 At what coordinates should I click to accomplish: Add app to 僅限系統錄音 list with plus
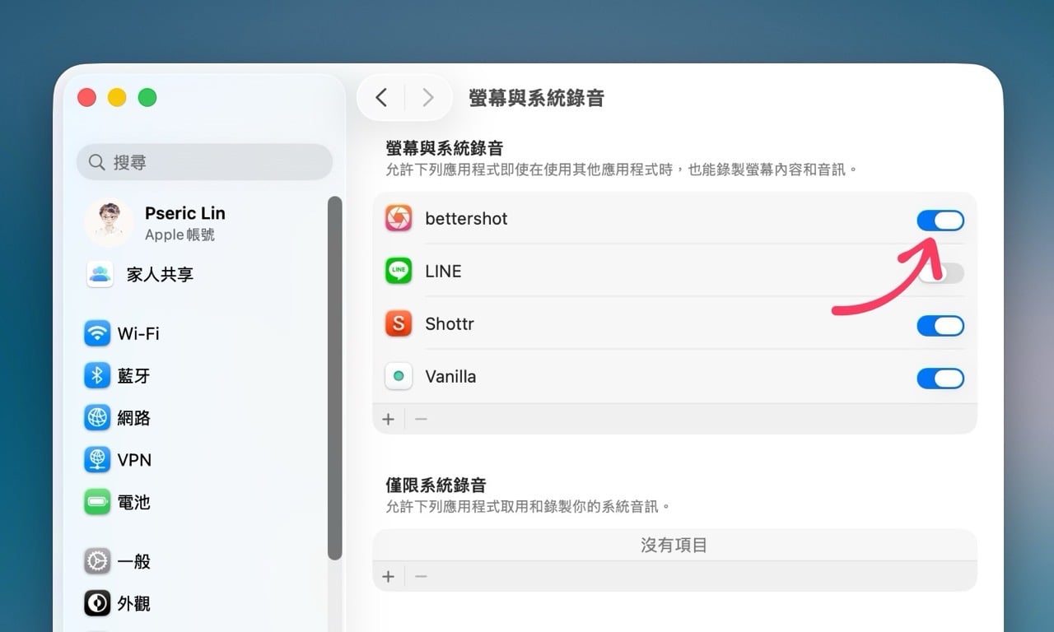pyautogui.click(x=389, y=576)
